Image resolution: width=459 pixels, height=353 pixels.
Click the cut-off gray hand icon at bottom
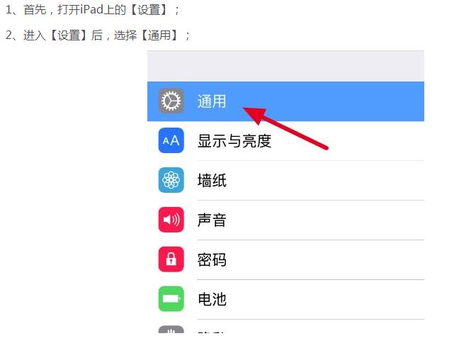coord(171,330)
